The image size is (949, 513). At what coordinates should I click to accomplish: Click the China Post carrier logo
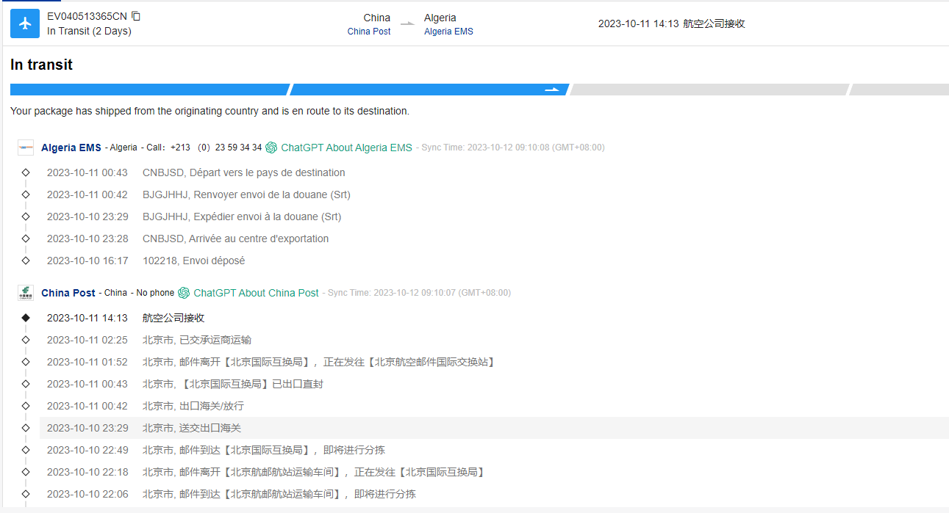26,293
